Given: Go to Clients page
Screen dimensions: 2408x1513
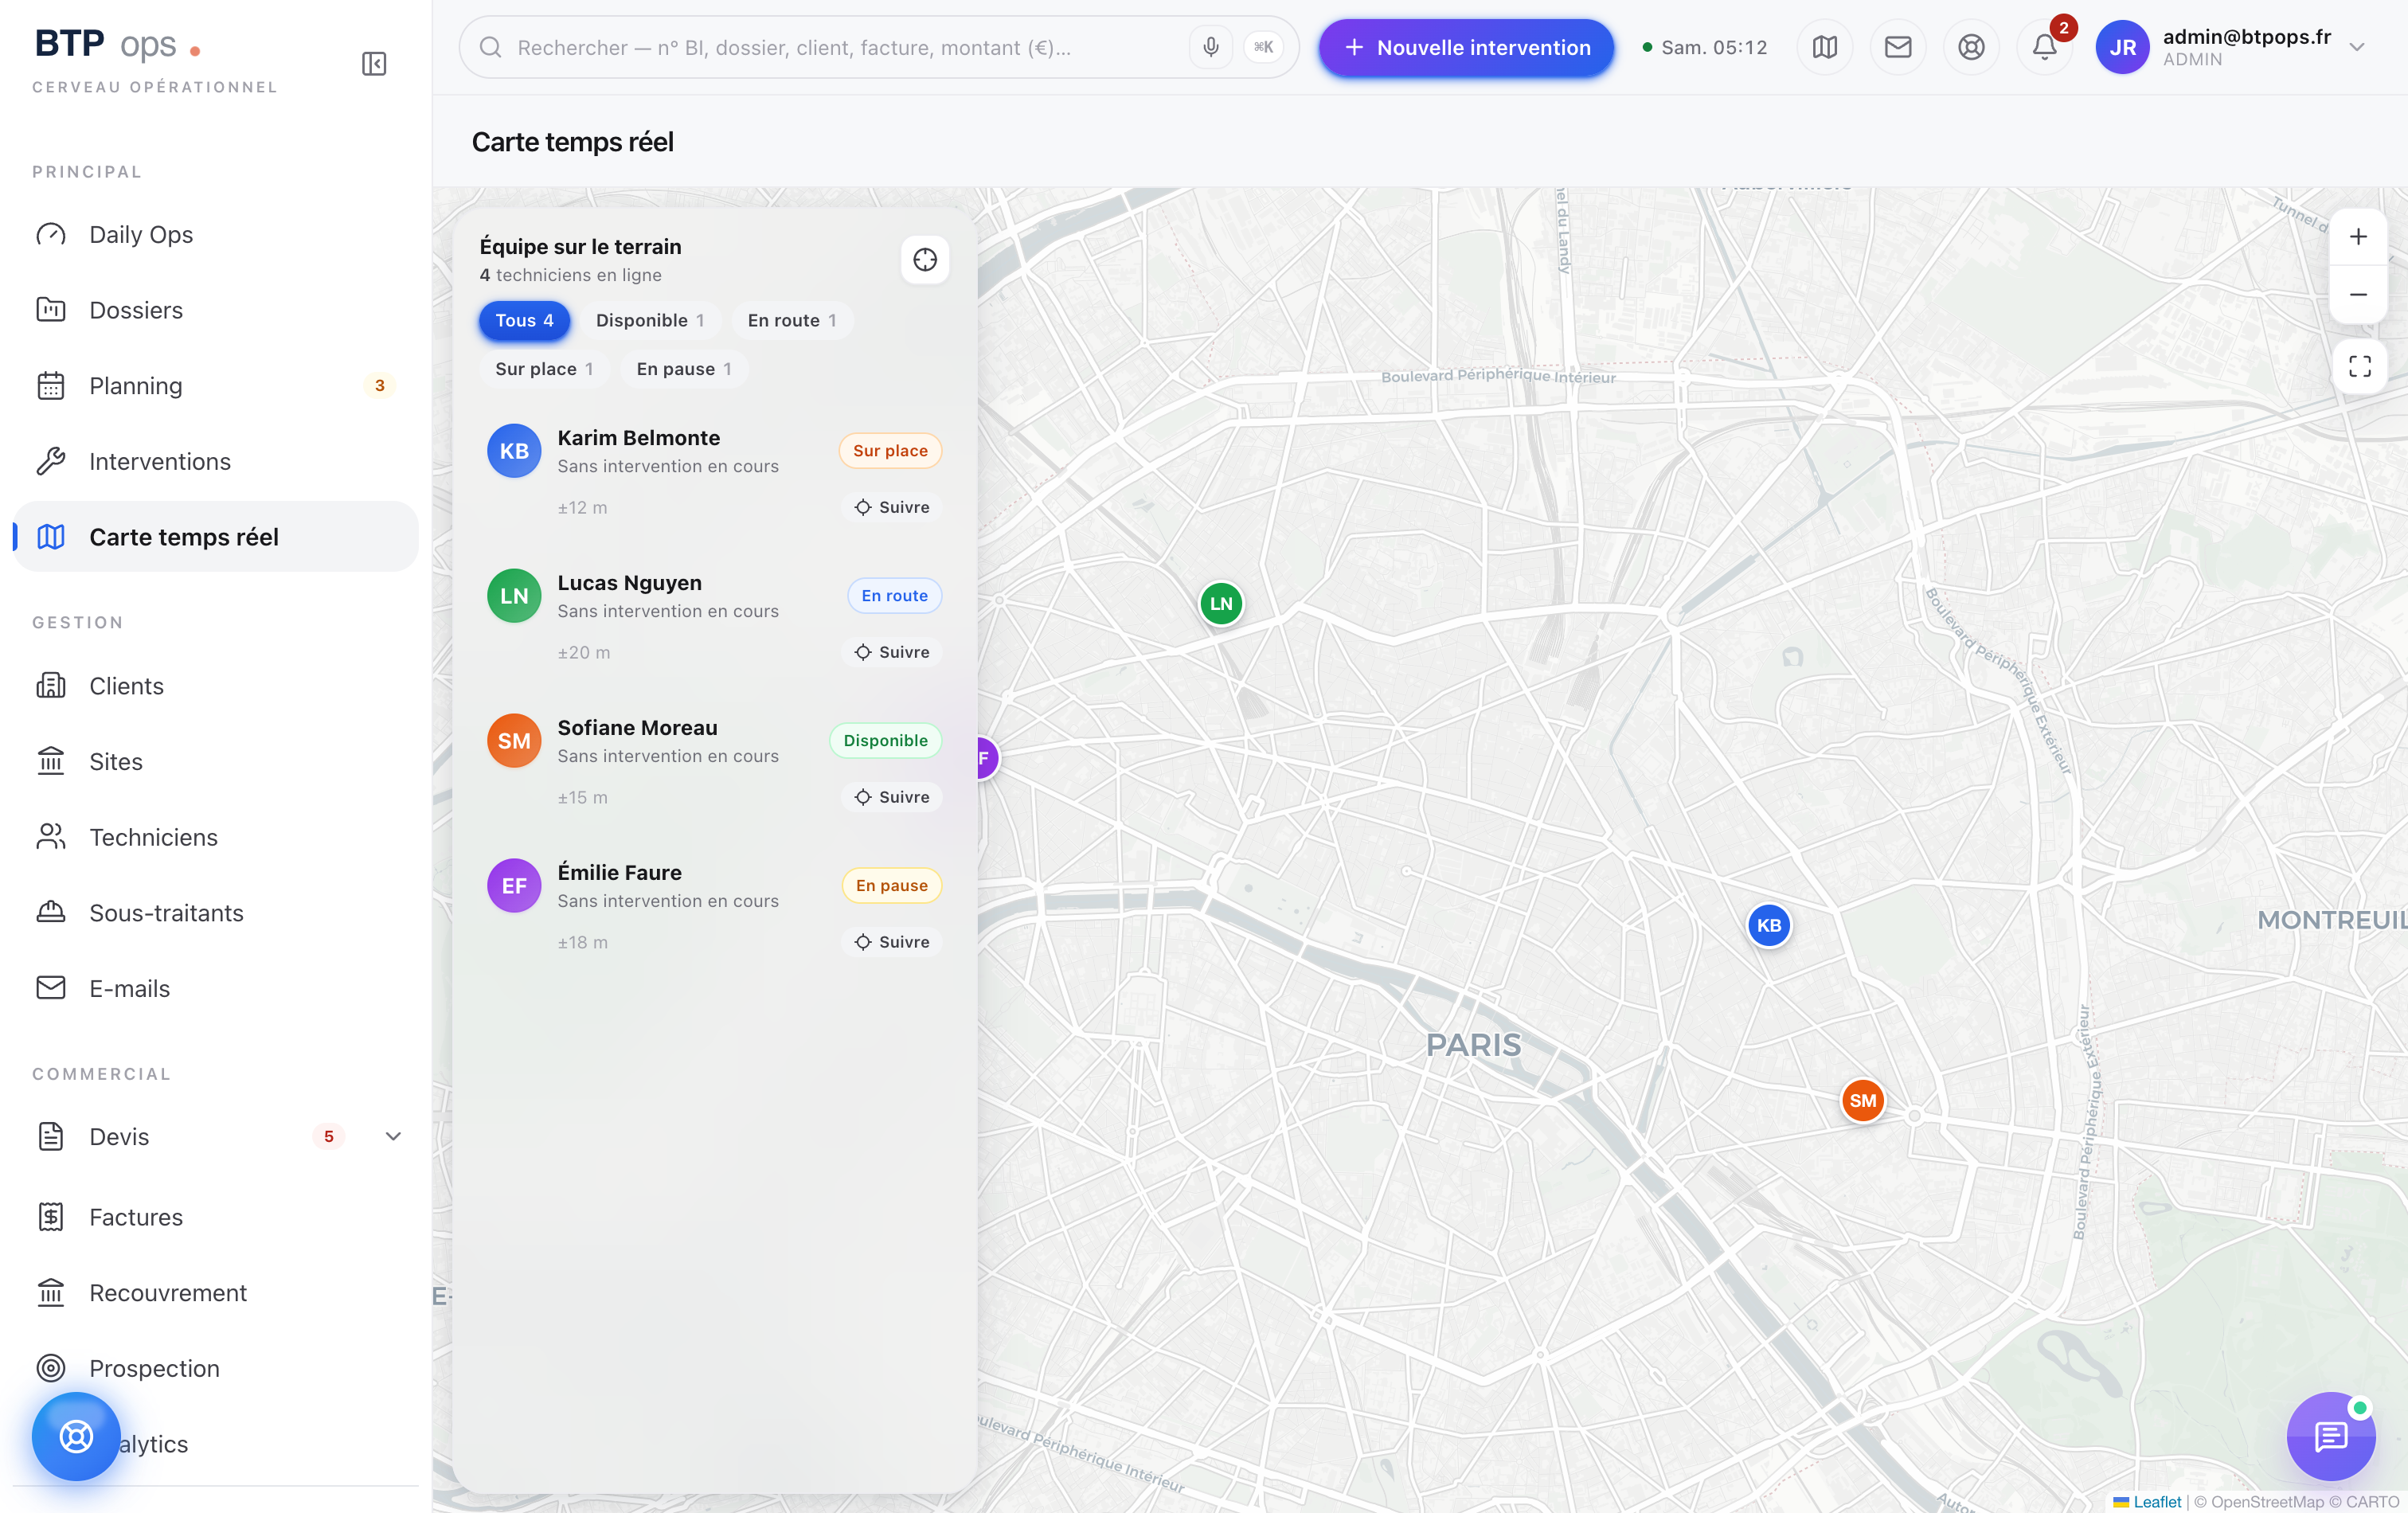Looking at the screenshot, I should pyautogui.click(x=215, y=686).
